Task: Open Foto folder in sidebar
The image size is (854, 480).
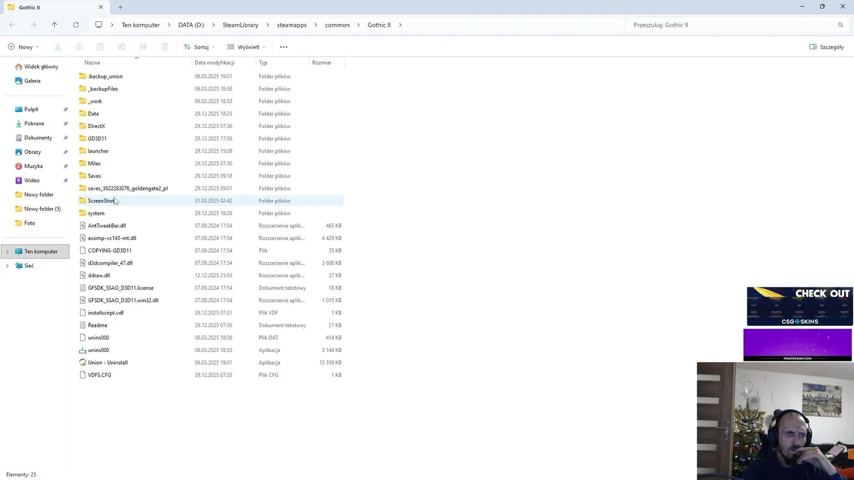Action: pyautogui.click(x=29, y=223)
